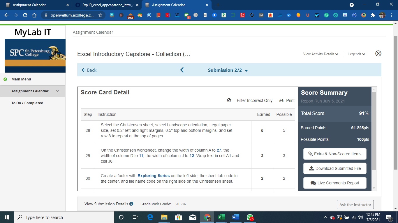Viewport: 398px width, 223px height.
Task: Reload the page in Chrome
Action: [x=25, y=15]
